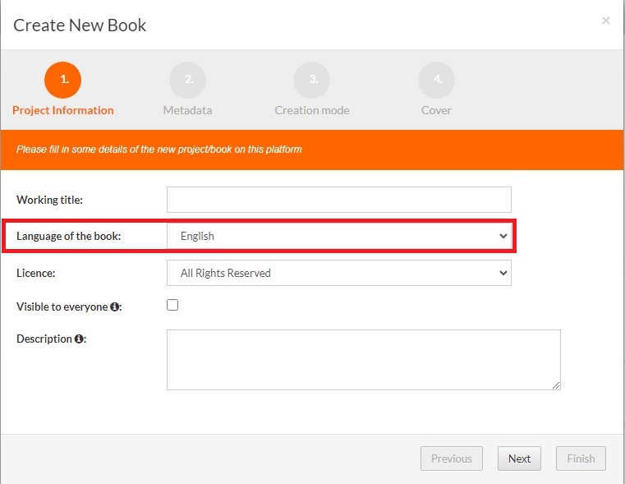The width and height of the screenshot is (625, 484).
Task: Click the step 1 orange circle
Action: 63,80
